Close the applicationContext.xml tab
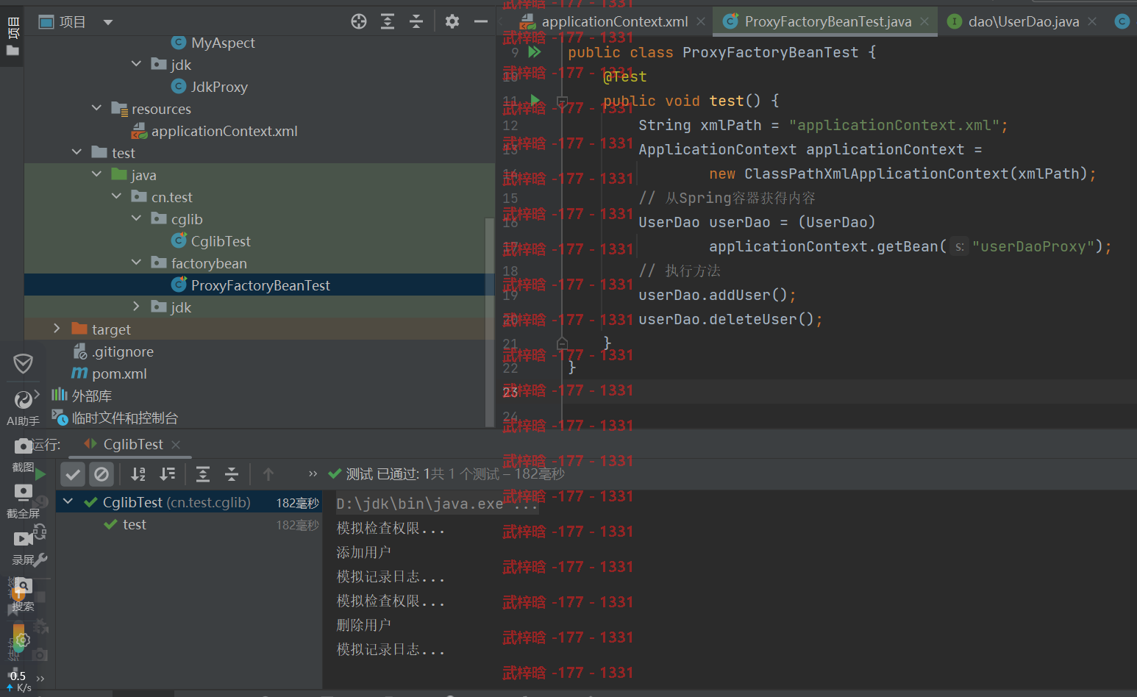Image resolution: width=1137 pixels, height=697 pixels. pos(701,22)
